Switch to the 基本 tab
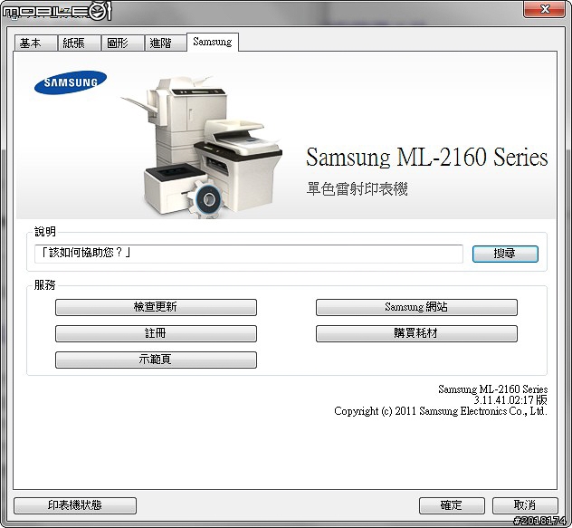The image size is (572, 528). pos(36,43)
